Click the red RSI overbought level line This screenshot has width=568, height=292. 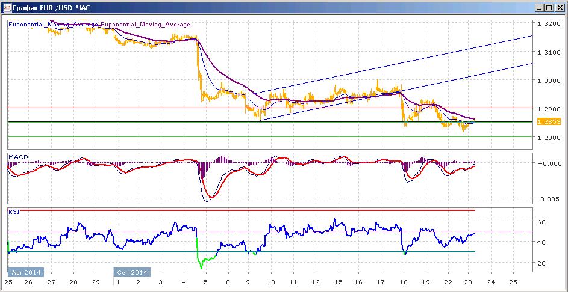pyautogui.click(x=241, y=210)
